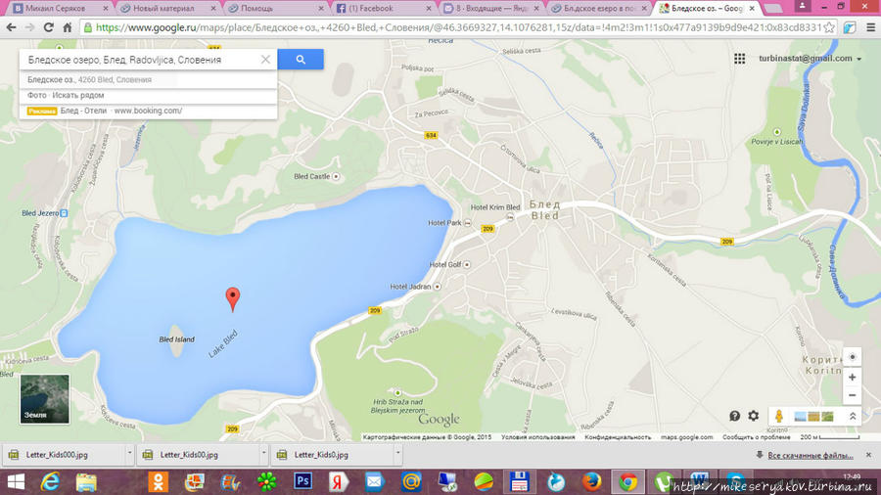Click the red location pin on Lake Bled
The image size is (881, 495).
[232, 298]
